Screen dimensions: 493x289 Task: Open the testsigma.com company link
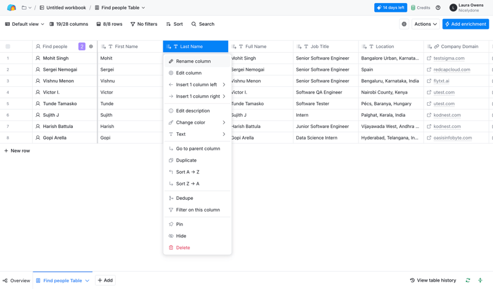pyautogui.click(x=449, y=58)
